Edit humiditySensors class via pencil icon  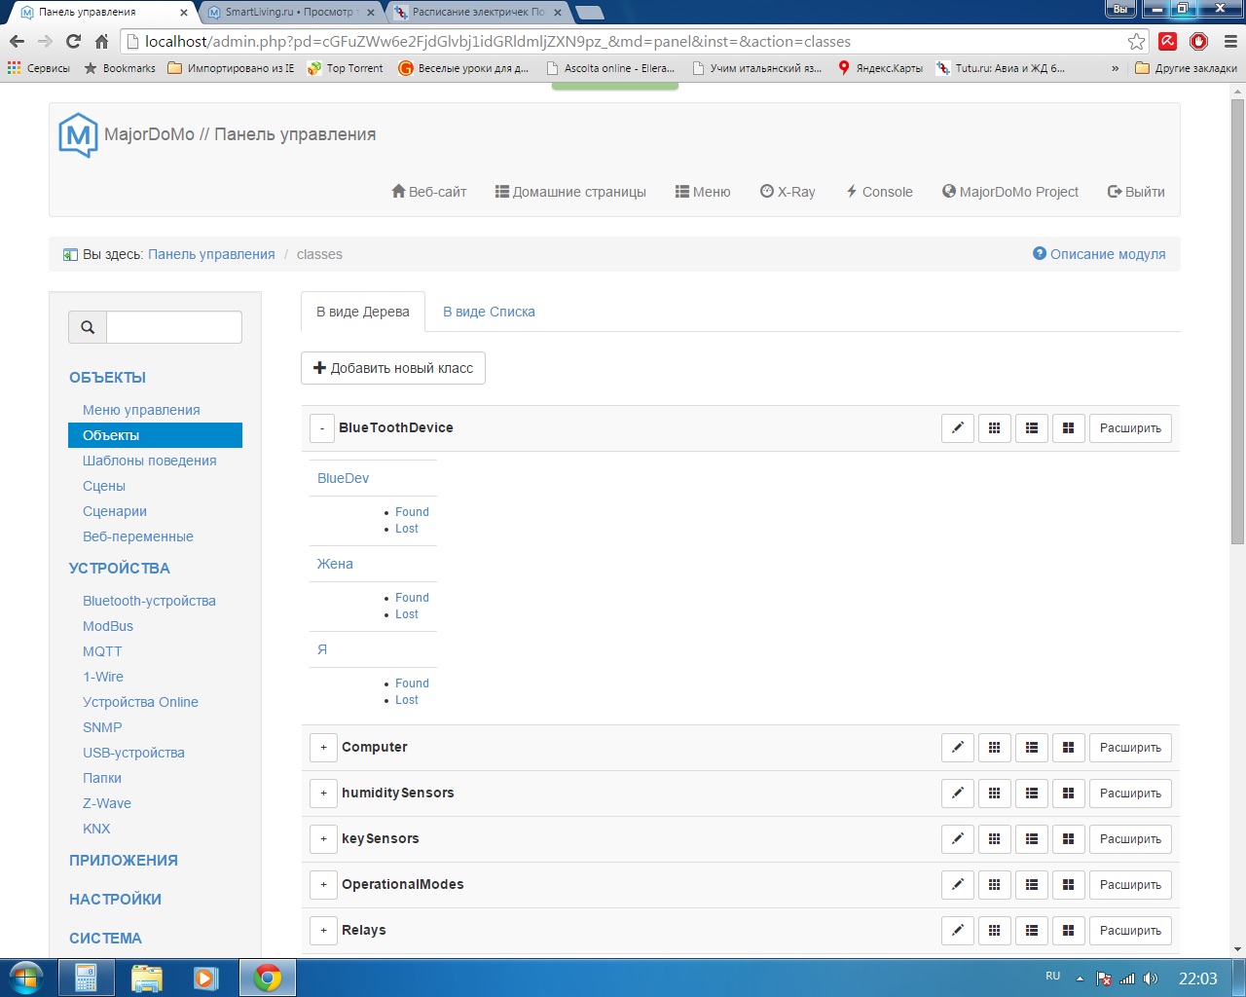pyautogui.click(x=958, y=794)
